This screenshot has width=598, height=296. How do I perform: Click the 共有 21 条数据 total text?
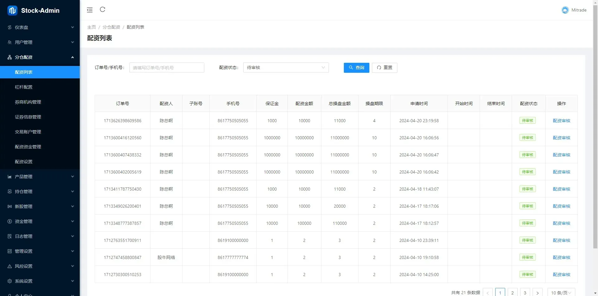coord(466,293)
